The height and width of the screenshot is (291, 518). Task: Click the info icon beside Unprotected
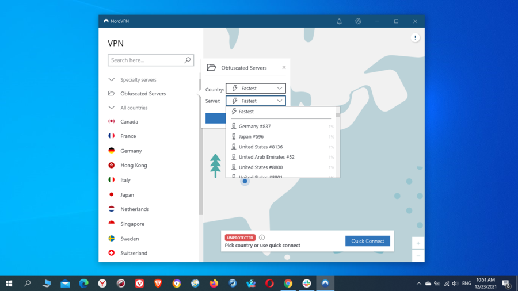[262, 238]
